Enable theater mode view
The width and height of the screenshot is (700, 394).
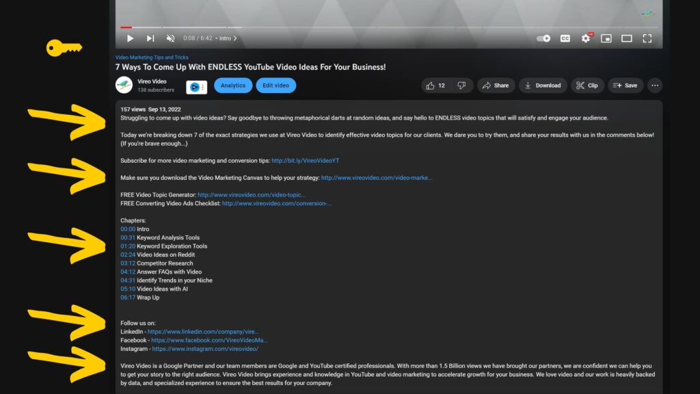[x=627, y=38]
